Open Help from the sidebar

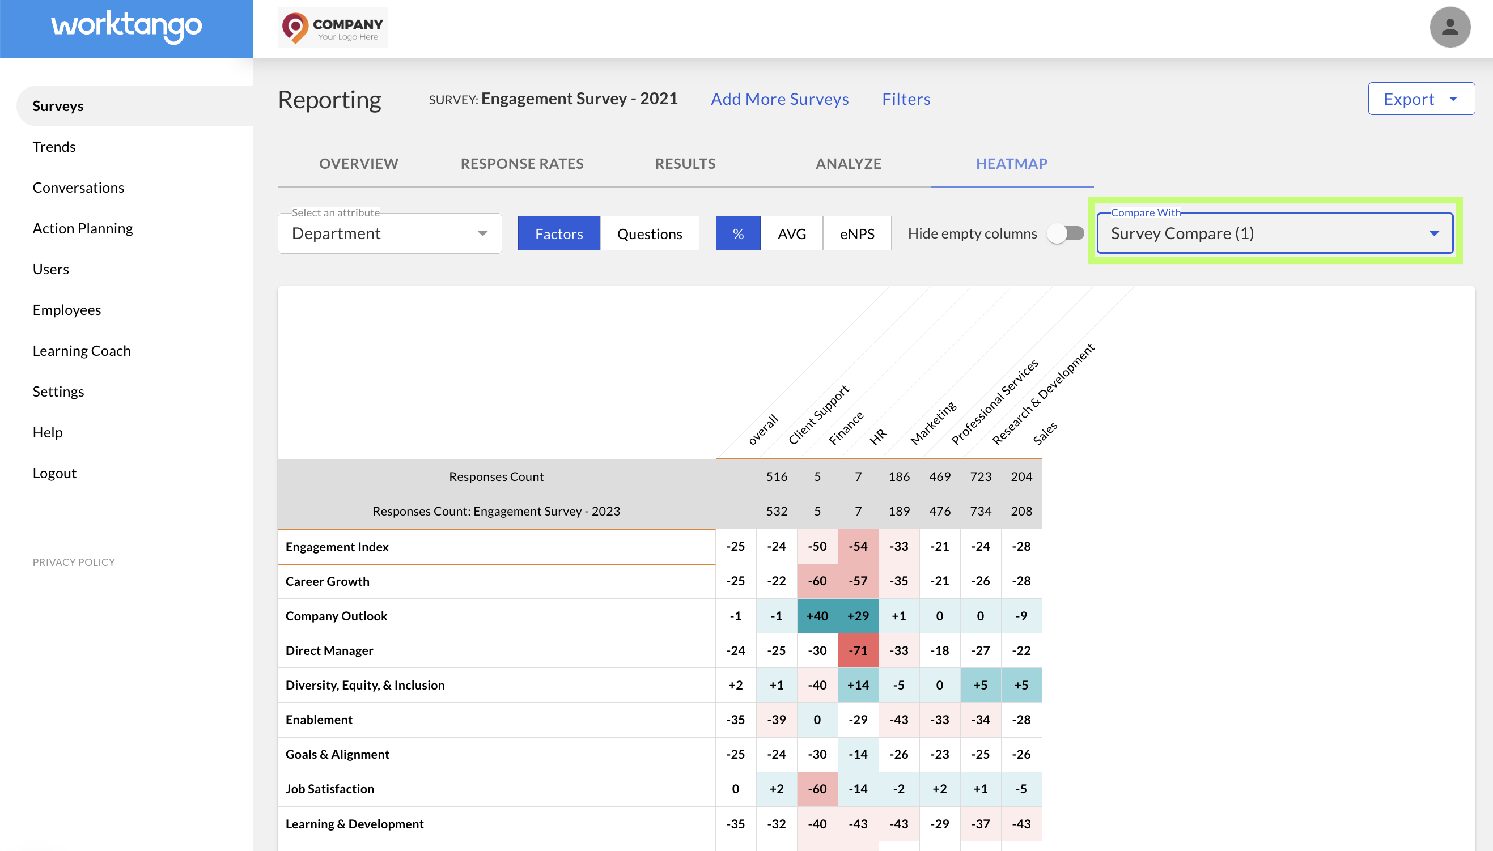click(x=48, y=432)
